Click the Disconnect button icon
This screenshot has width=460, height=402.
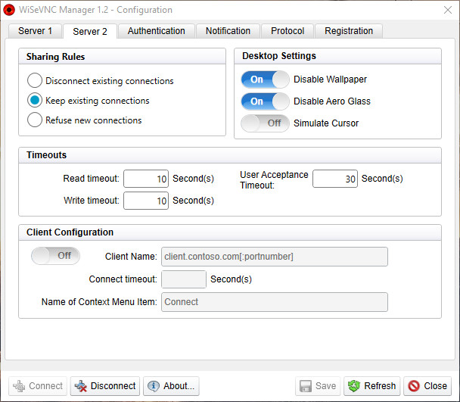click(81, 386)
